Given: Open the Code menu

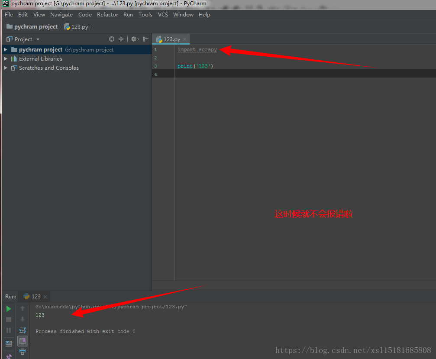Looking at the screenshot, I should [x=85, y=15].
